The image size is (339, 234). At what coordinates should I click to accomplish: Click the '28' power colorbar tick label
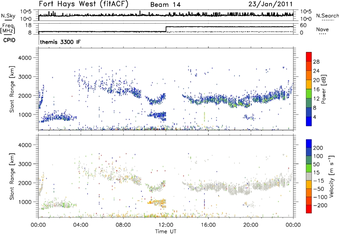point(316,62)
